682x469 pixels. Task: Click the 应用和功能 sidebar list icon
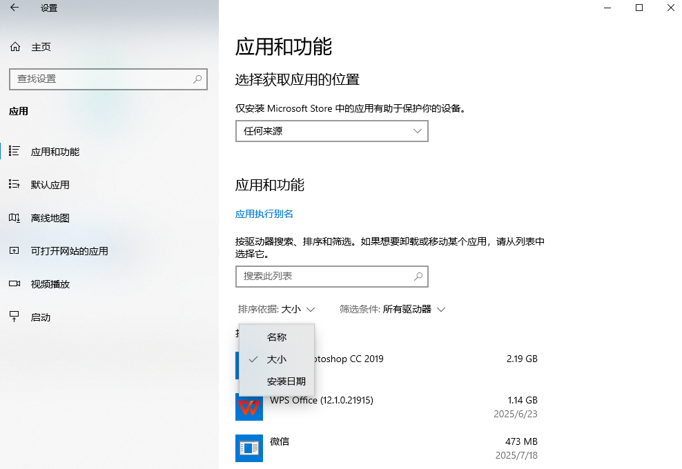coord(14,151)
